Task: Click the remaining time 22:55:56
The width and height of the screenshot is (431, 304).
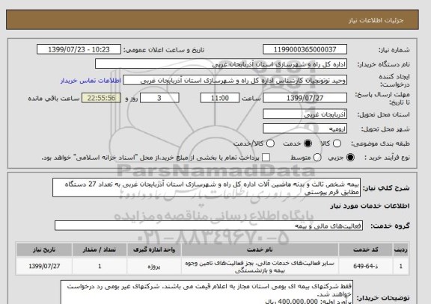Action: [102, 98]
